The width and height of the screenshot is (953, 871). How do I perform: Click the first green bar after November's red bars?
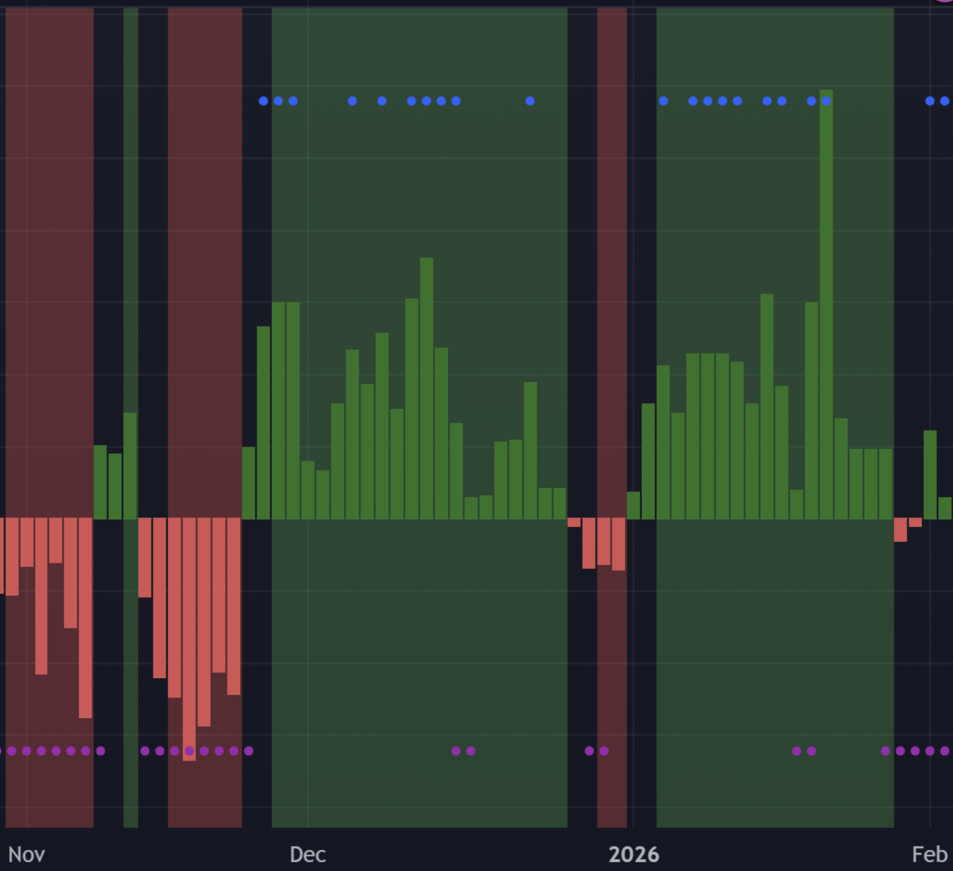[x=100, y=482]
